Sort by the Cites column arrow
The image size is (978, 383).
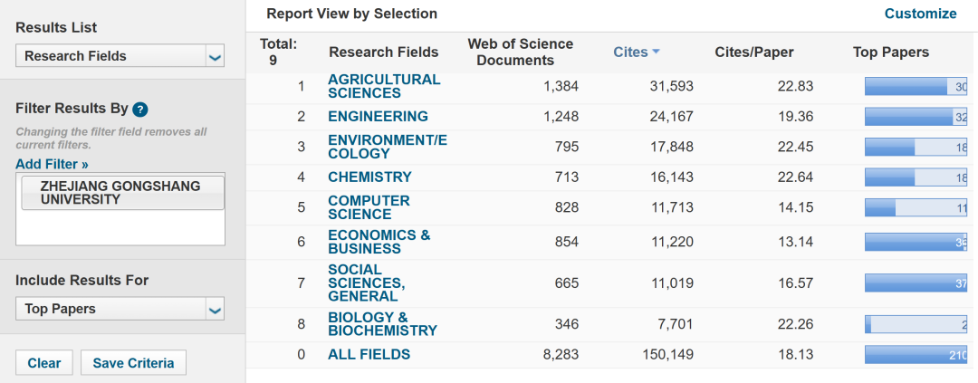click(656, 53)
